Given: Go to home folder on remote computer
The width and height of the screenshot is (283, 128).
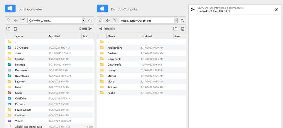Looking at the screenshot, I should [x=101, y=20].
